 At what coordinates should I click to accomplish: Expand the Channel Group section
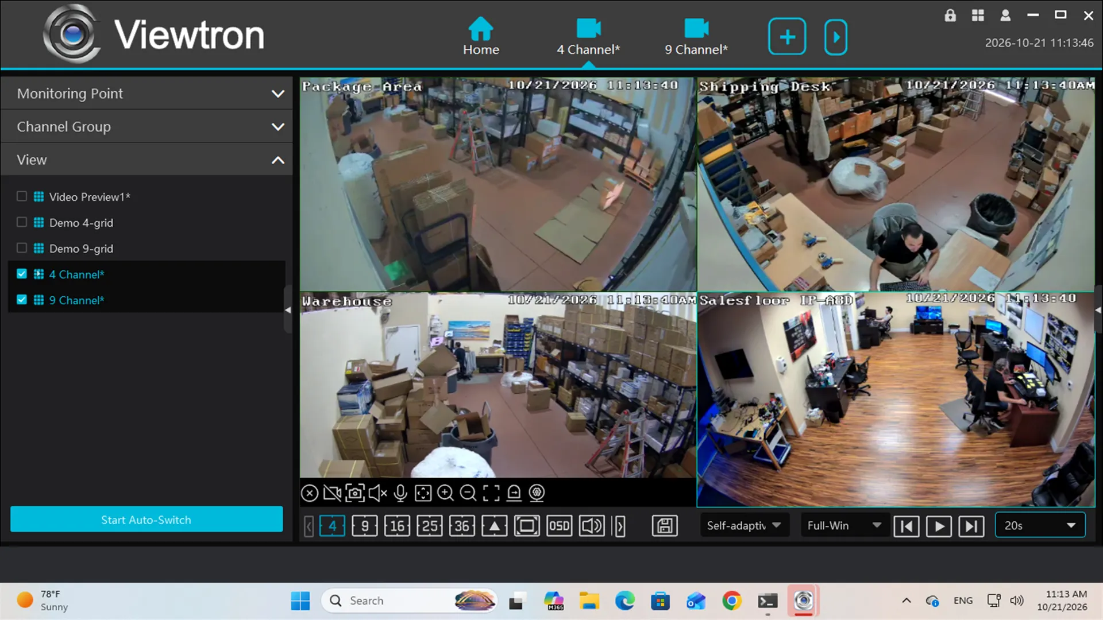(x=146, y=127)
